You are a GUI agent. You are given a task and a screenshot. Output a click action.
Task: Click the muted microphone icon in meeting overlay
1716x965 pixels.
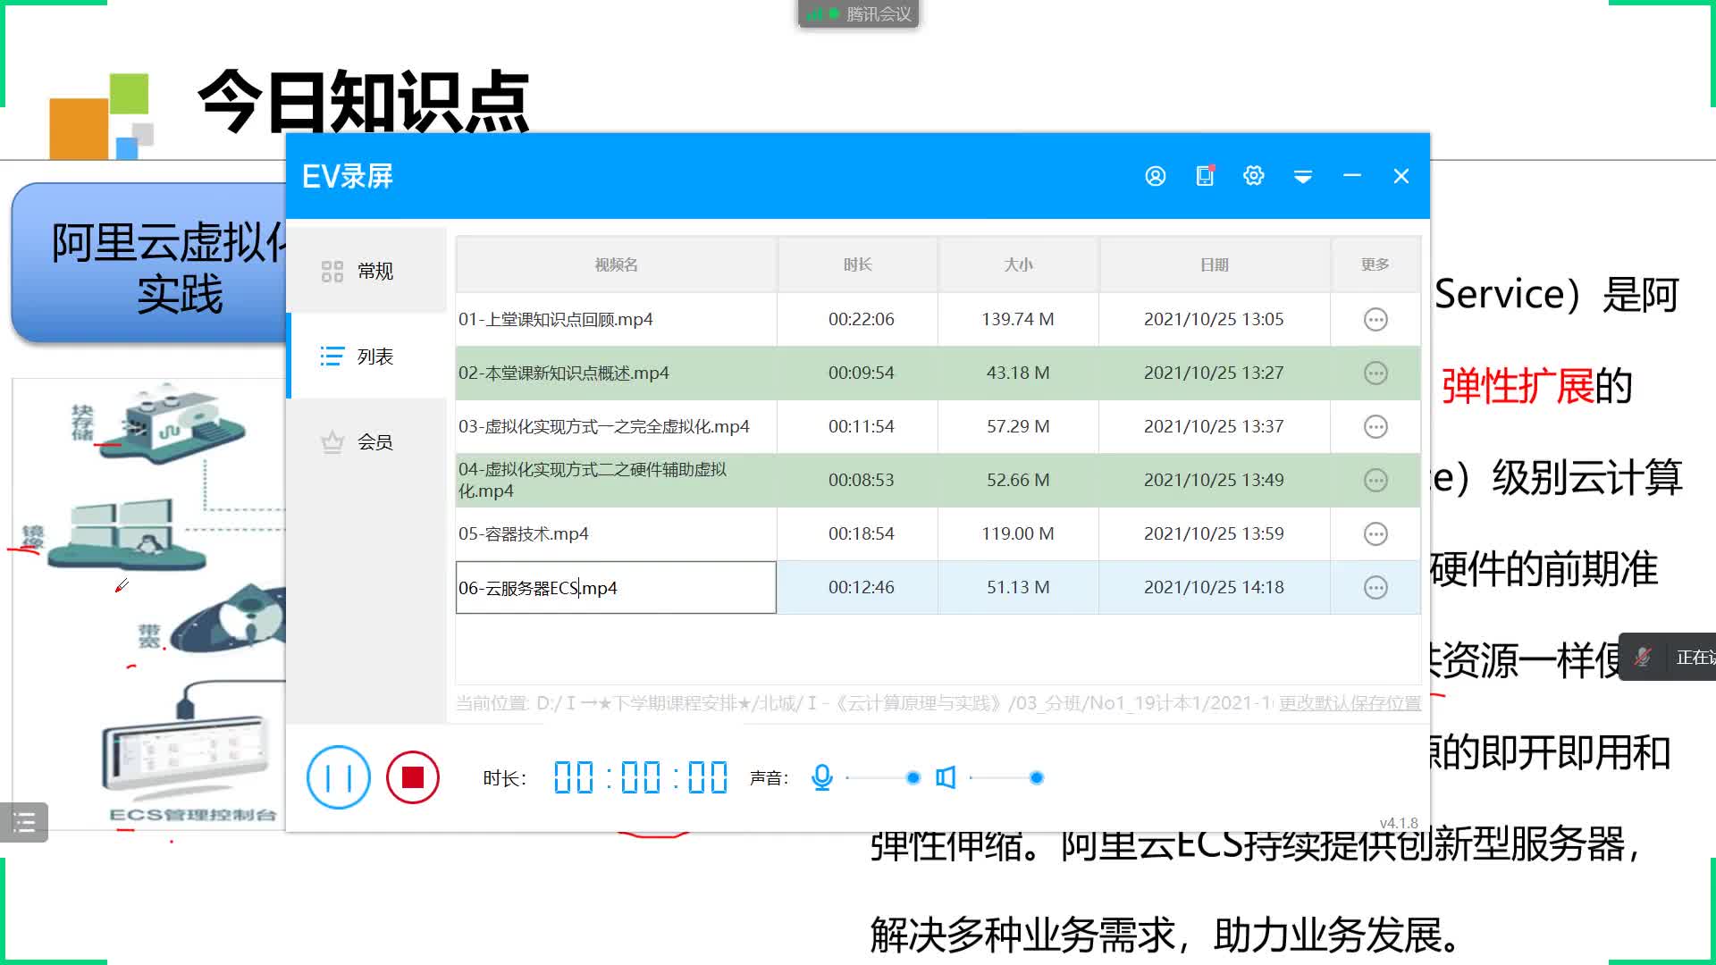(1643, 657)
